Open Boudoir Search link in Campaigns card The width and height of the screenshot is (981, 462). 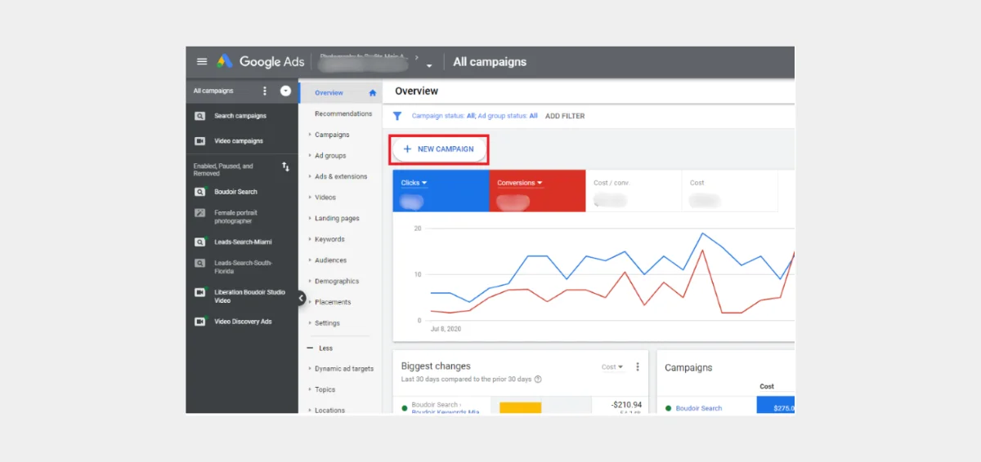(699, 408)
